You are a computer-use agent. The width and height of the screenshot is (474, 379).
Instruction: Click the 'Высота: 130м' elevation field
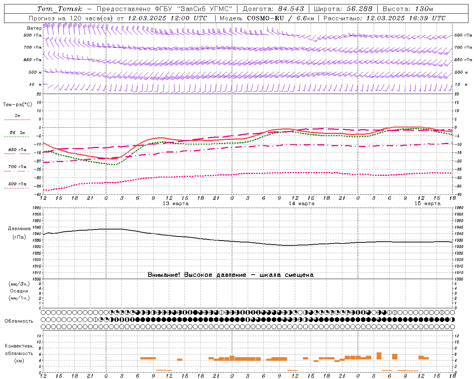point(408,9)
